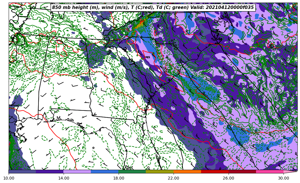Click the 18.00 colorbar tick label

click(x=119, y=178)
